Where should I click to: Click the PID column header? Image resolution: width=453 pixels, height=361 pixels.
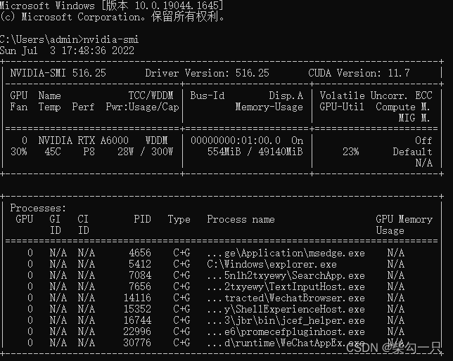[142, 219]
